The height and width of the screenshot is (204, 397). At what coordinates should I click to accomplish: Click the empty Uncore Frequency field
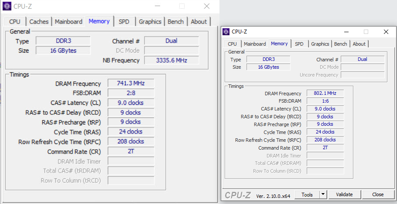click(x=362, y=75)
